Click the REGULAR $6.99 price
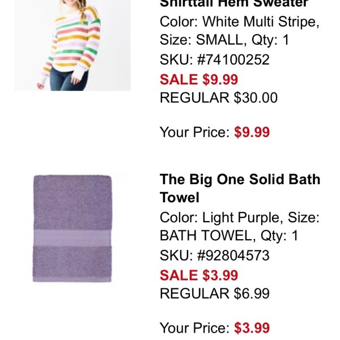This screenshot has height=340, width=340. [215, 294]
